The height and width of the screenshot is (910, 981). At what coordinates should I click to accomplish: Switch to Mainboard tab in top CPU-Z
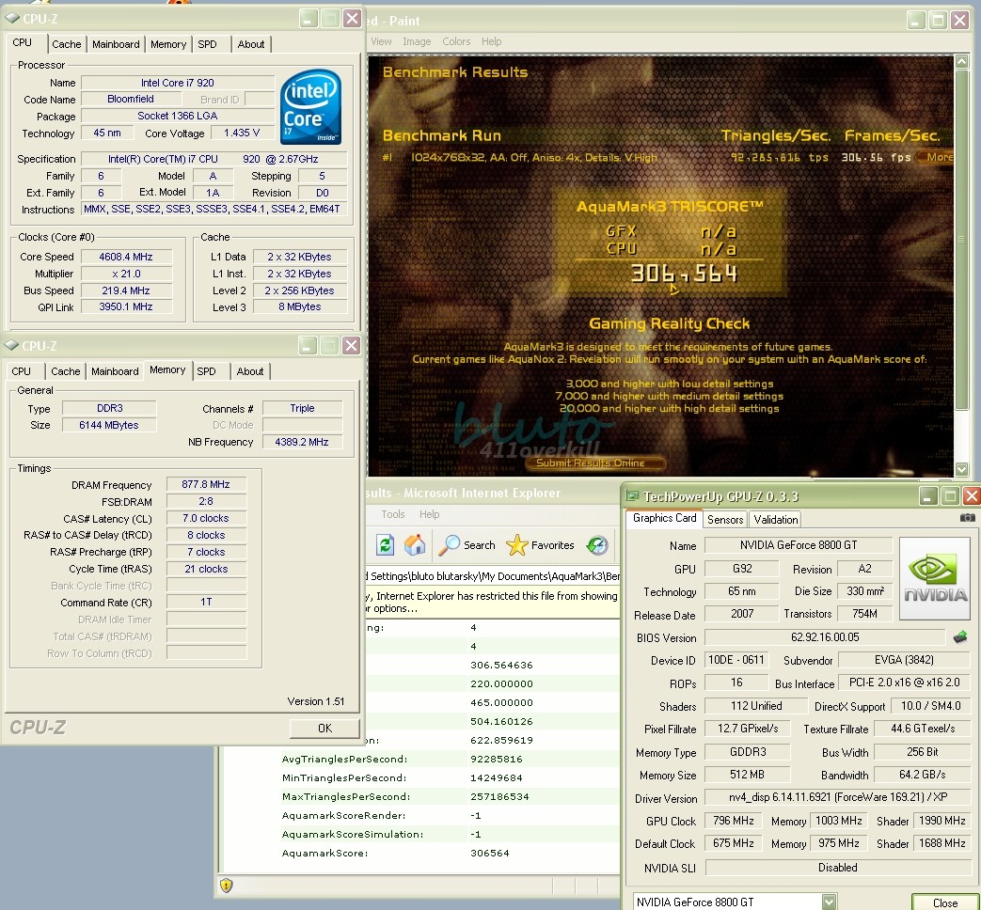116,44
